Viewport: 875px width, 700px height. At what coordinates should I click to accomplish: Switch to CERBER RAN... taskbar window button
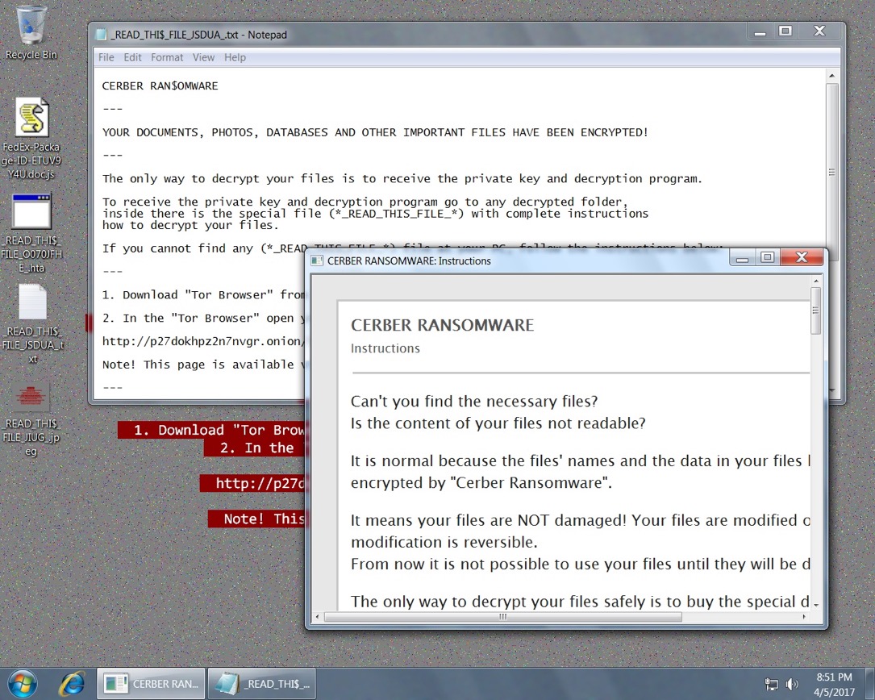tap(152, 684)
